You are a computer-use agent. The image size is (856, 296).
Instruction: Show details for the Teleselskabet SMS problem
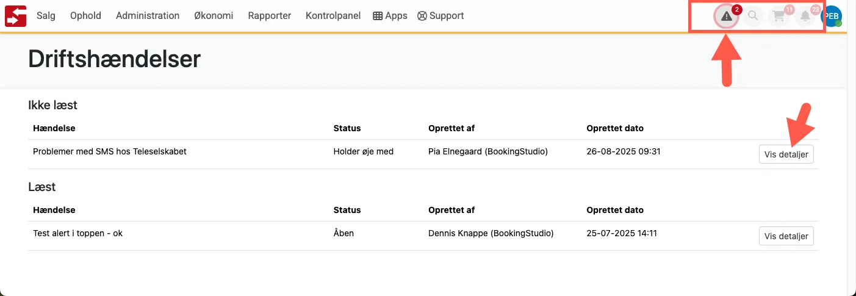point(786,154)
